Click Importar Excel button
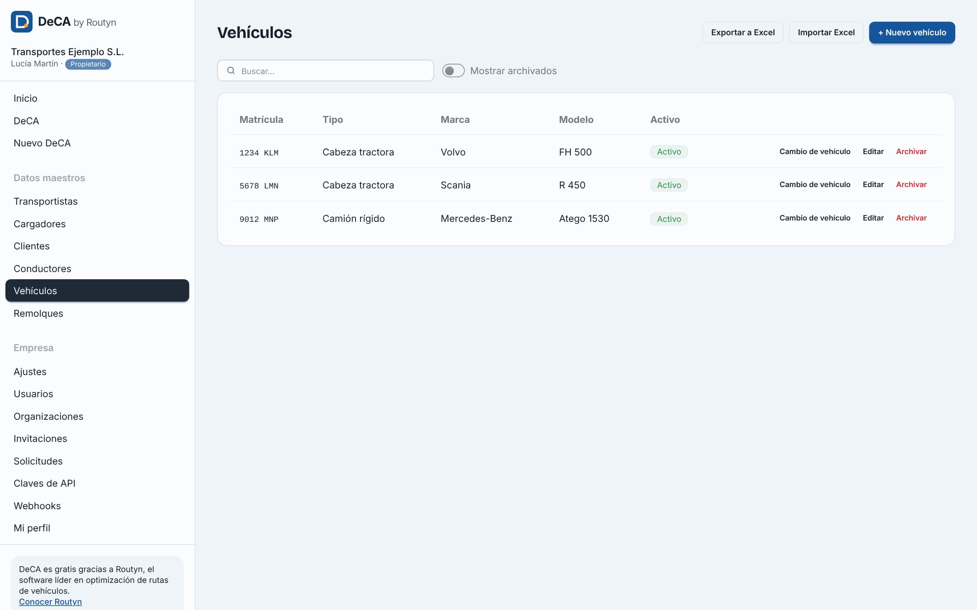The width and height of the screenshot is (977, 610). pyautogui.click(x=826, y=33)
